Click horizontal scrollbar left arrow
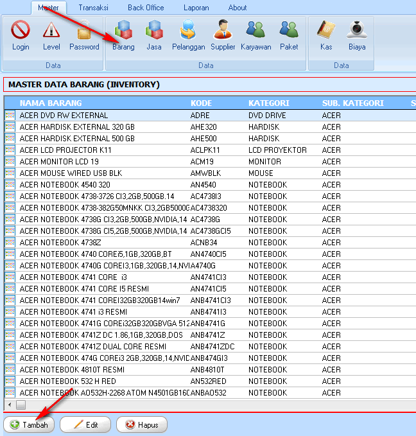Image resolution: width=416 pixels, height=436 pixels. pyautogui.click(x=10, y=405)
